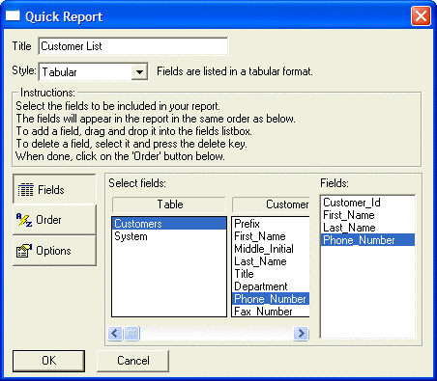Screen dimensions: 437x381
Task: Click the OK button
Action: click(x=48, y=361)
